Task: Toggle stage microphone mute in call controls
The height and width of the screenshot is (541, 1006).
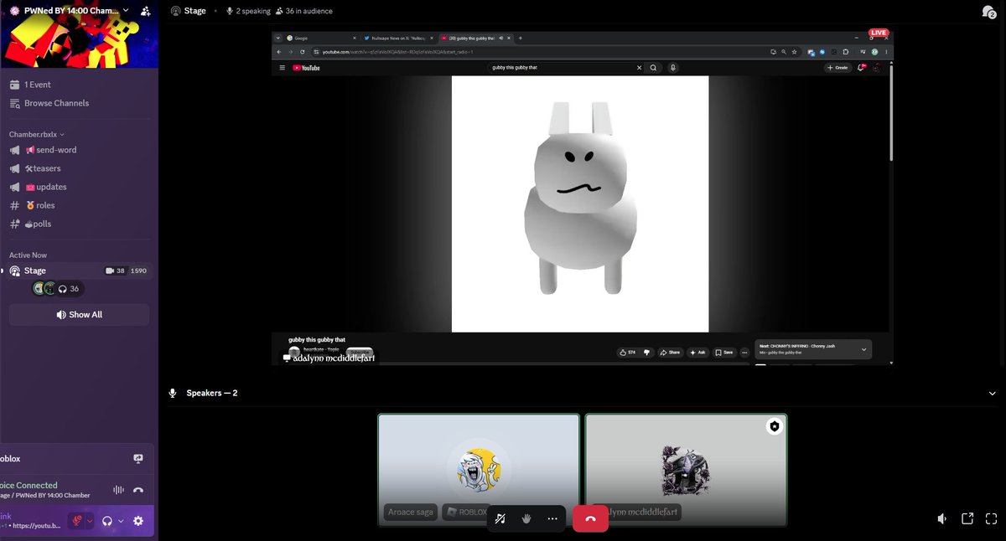Action: coord(500,518)
